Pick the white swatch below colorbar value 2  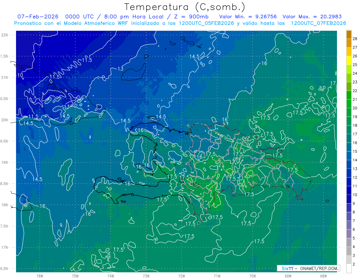tap(349, 269)
